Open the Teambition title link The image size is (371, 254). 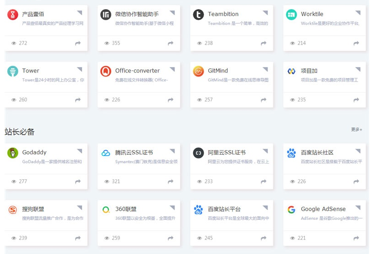click(223, 14)
